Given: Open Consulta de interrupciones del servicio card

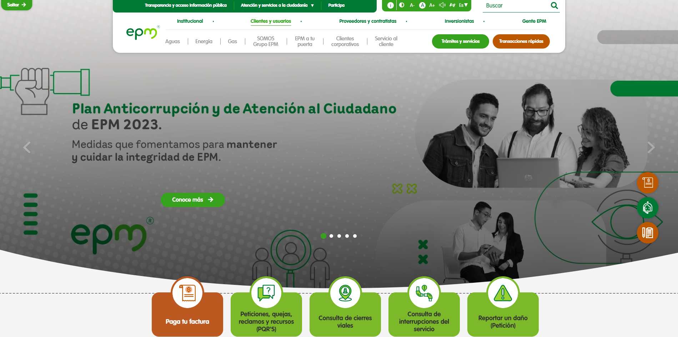Looking at the screenshot, I should [424, 314].
